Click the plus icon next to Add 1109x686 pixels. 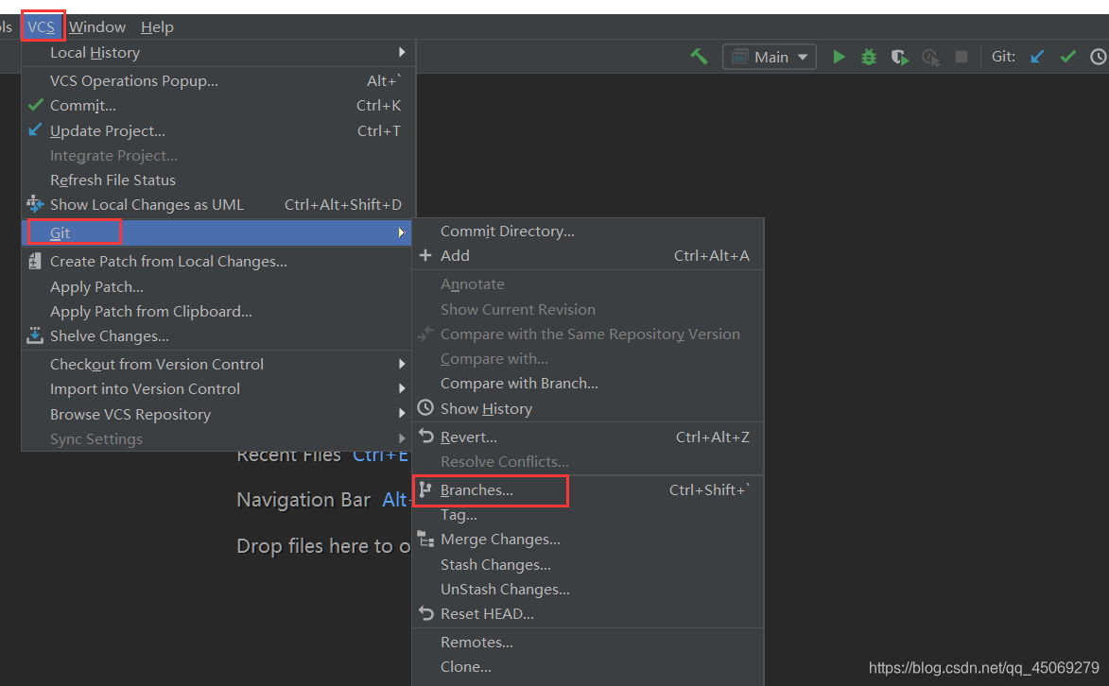pyautogui.click(x=425, y=255)
